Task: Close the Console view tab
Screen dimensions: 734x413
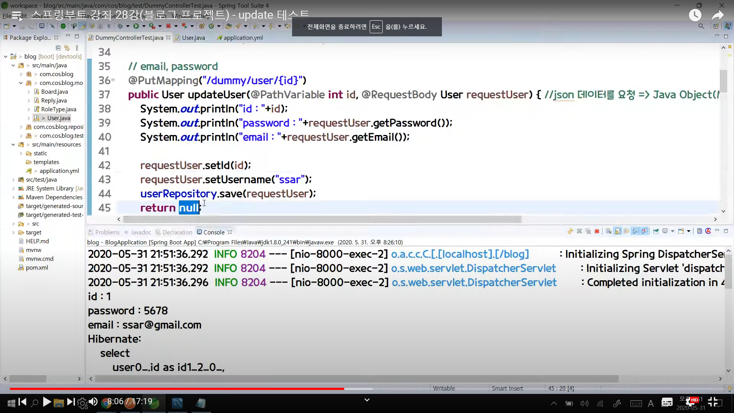Action: [x=230, y=232]
